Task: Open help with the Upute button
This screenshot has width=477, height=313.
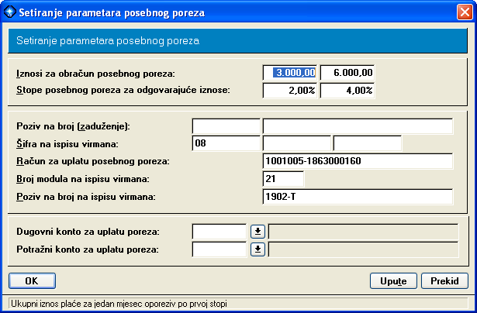Action: [x=393, y=280]
